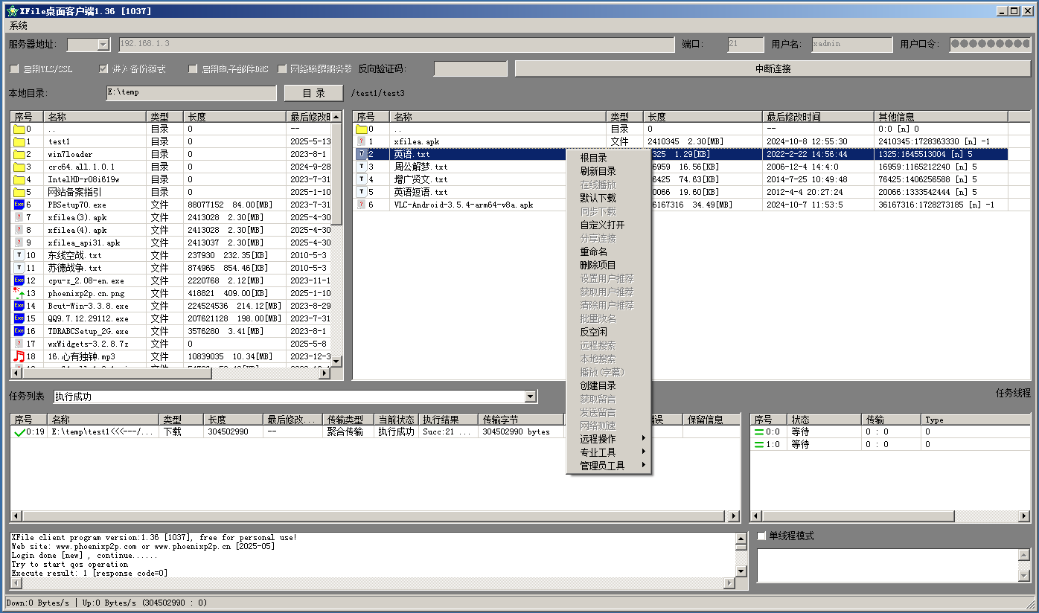Click the 目录 button
Viewport: 1039px width, 613px height.
coord(313,93)
